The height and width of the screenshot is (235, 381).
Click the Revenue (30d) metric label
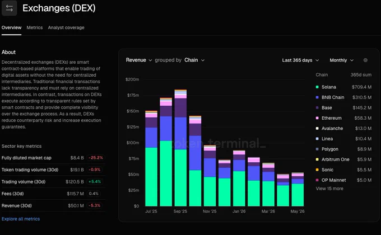[x=16, y=206]
